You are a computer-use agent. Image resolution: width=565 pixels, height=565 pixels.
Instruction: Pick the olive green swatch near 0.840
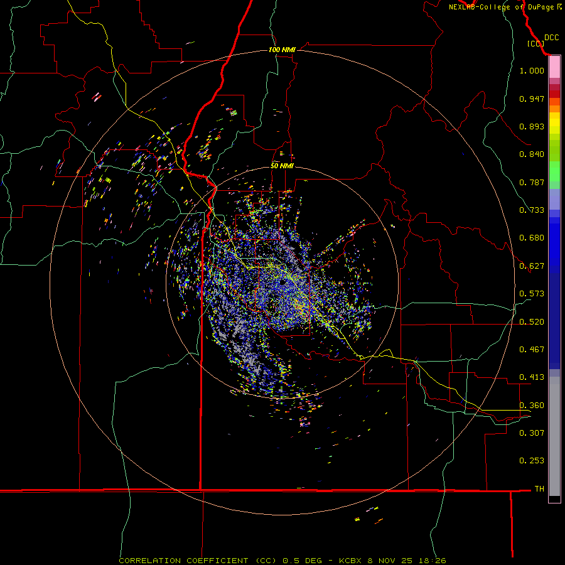pos(554,151)
